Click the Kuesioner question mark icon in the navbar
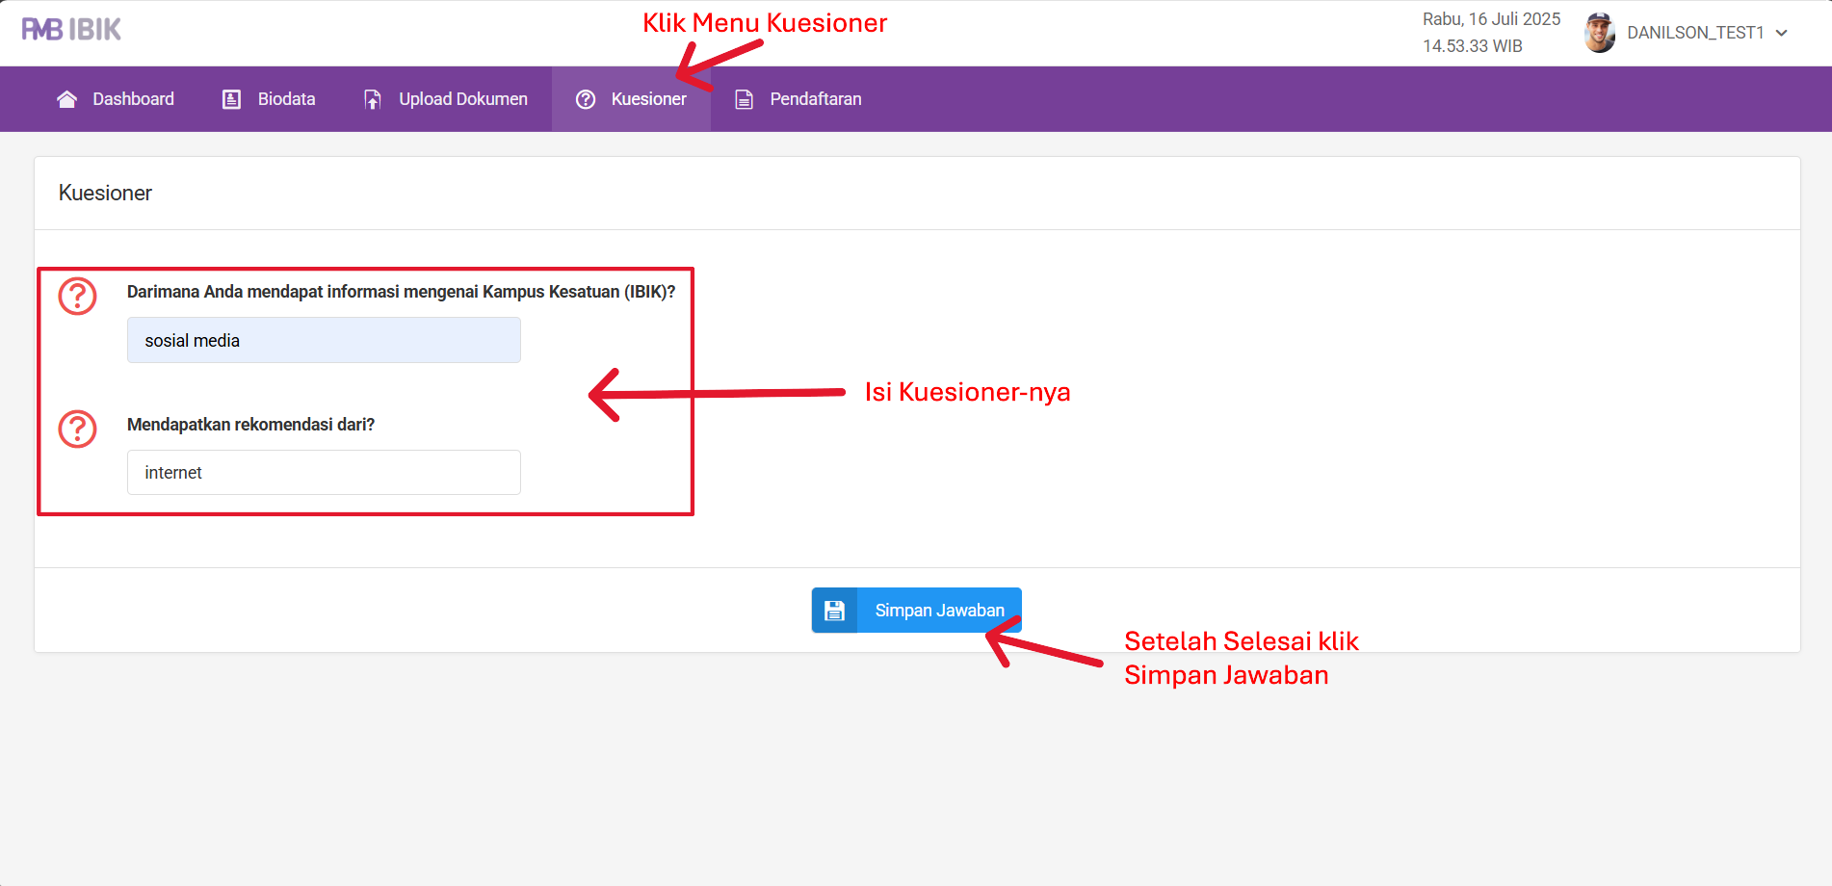The image size is (1832, 886). pos(586,99)
